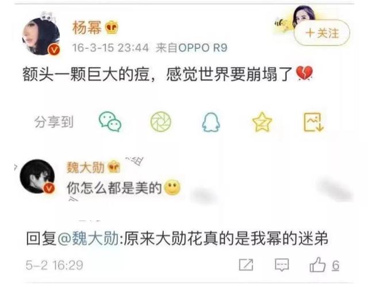Open 魏大勋's avatar
Screen dimensions: 368x284
coord(37,177)
